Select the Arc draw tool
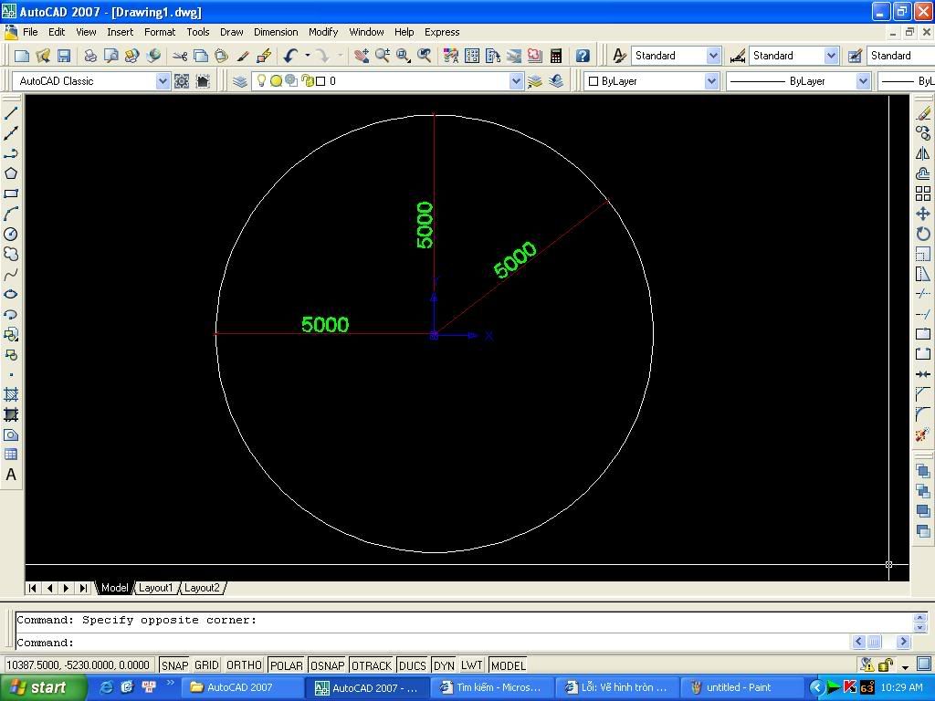The width and height of the screenshot is (935, 701). point(11,214)
